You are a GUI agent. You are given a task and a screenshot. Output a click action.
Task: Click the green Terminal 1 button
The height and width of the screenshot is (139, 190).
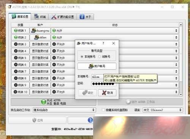pyautogui.click(x=20, y=31)
